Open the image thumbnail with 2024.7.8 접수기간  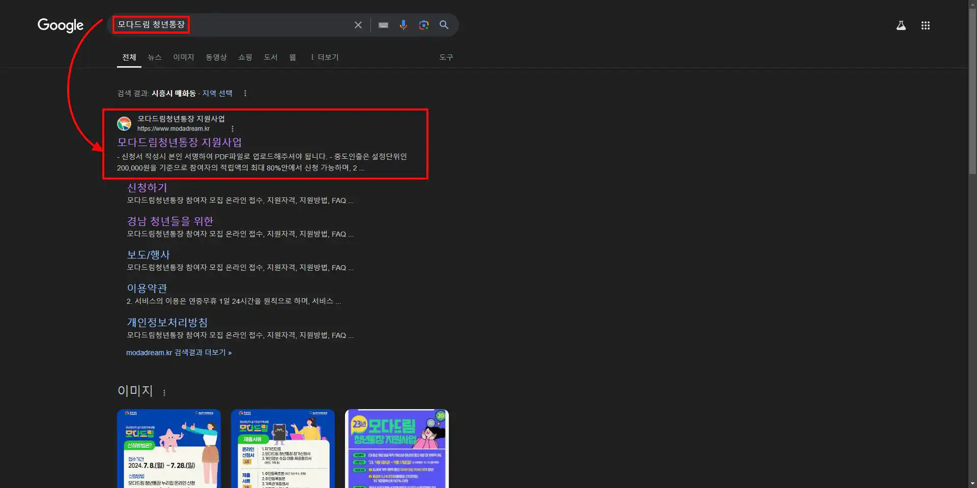click(169, 448)
